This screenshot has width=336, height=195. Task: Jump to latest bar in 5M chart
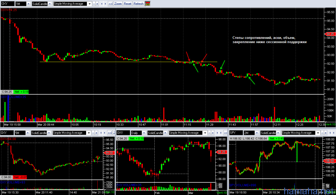click(110, 133)
